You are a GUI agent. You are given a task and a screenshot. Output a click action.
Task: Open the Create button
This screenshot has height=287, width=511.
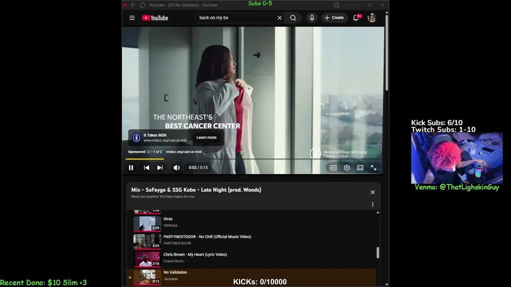tap(334, 18)
